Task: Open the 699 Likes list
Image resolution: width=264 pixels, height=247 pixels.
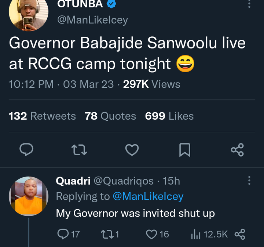Action: click(169, 116)
